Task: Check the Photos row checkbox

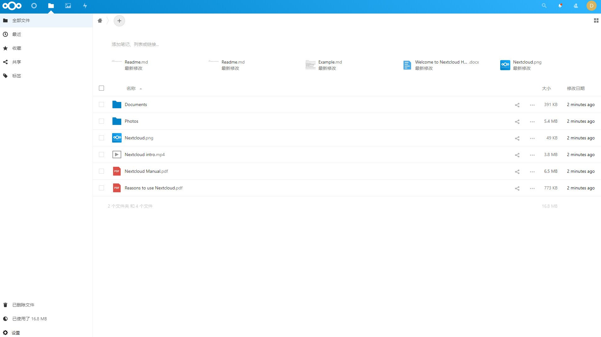Action: pos(101,121)
